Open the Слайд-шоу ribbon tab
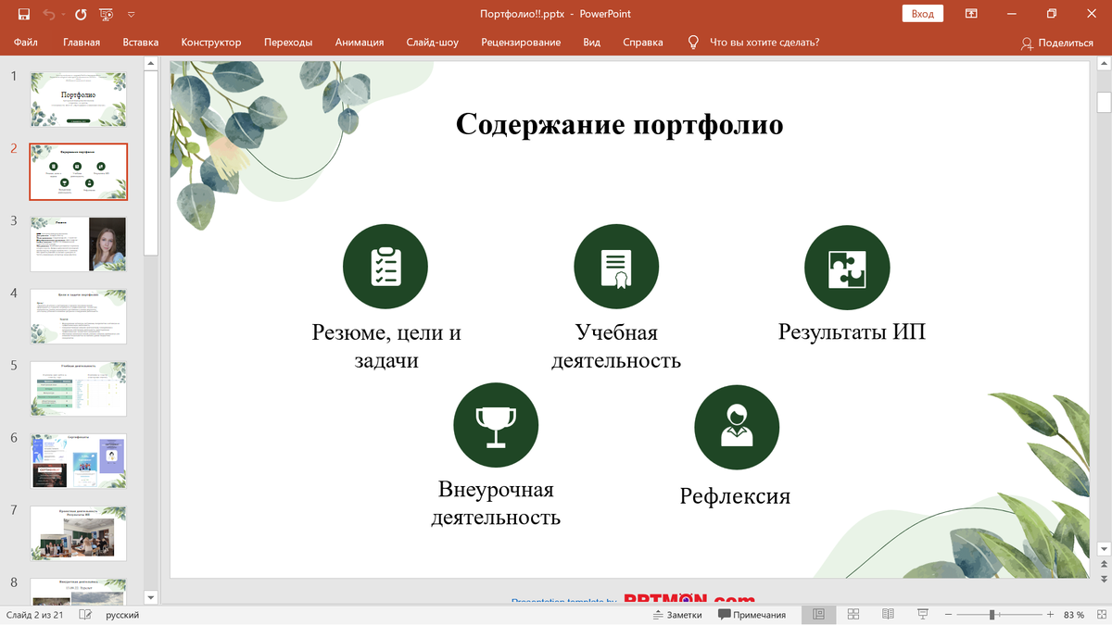Screen dimensions: 1112x625 coord(432,43)
